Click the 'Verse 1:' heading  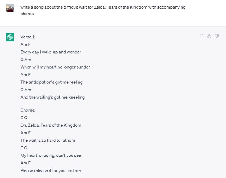pos(28,37)
